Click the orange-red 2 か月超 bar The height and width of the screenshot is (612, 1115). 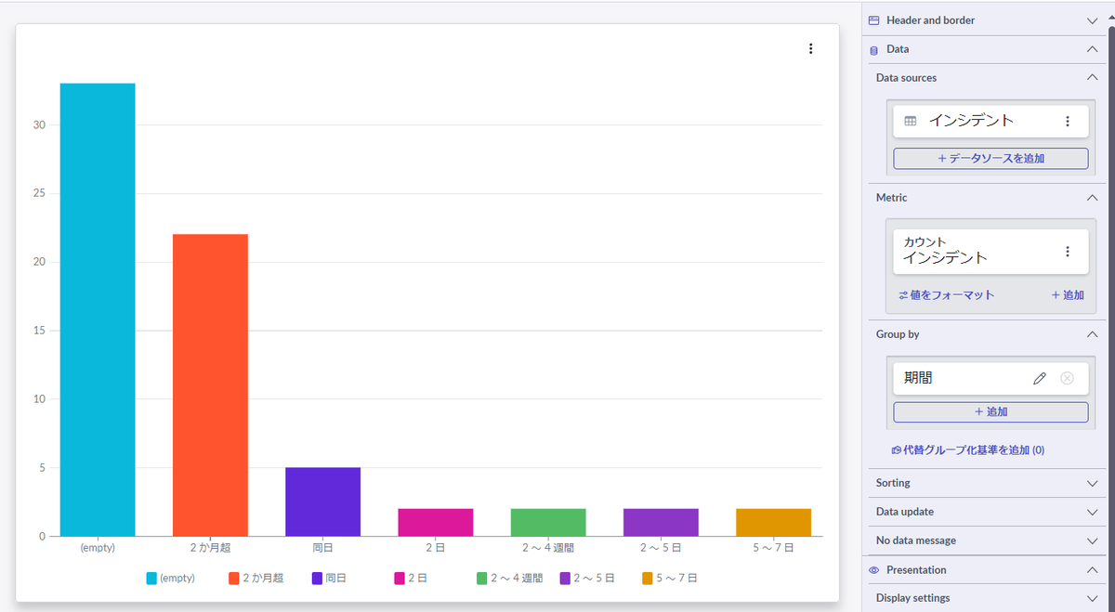click(210, 385)
